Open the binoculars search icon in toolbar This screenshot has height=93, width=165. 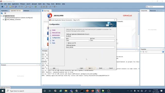(2, 7)
